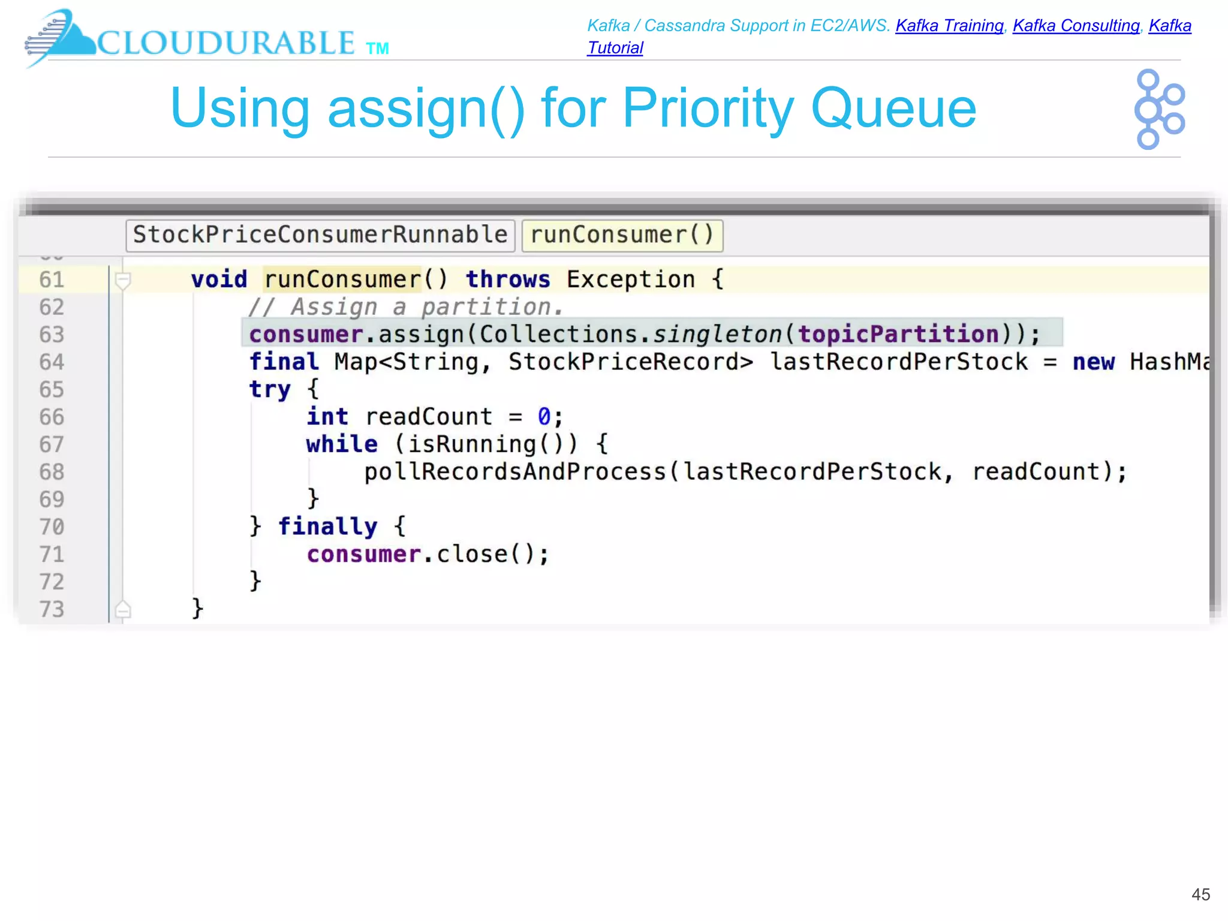Click the fold end marker at line 73
Screen dimensions: 1228x921
123,610
